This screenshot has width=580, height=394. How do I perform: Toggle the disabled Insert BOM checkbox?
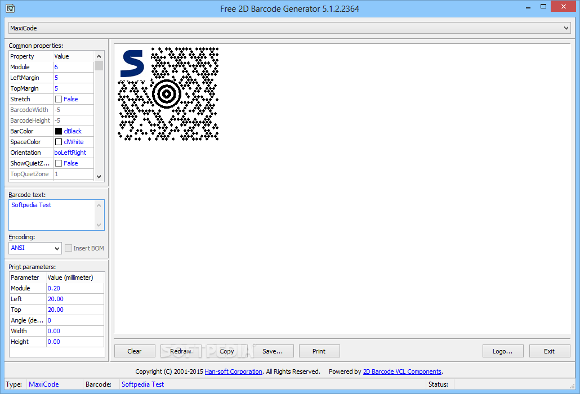pos(69,248)
